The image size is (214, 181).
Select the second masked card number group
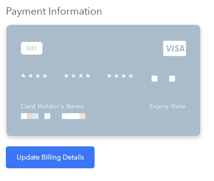(77, 76)
